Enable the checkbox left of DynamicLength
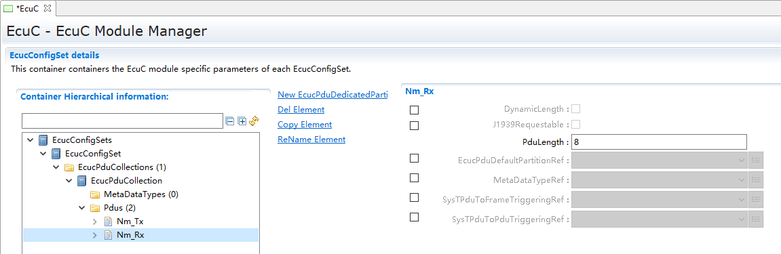 414,110
